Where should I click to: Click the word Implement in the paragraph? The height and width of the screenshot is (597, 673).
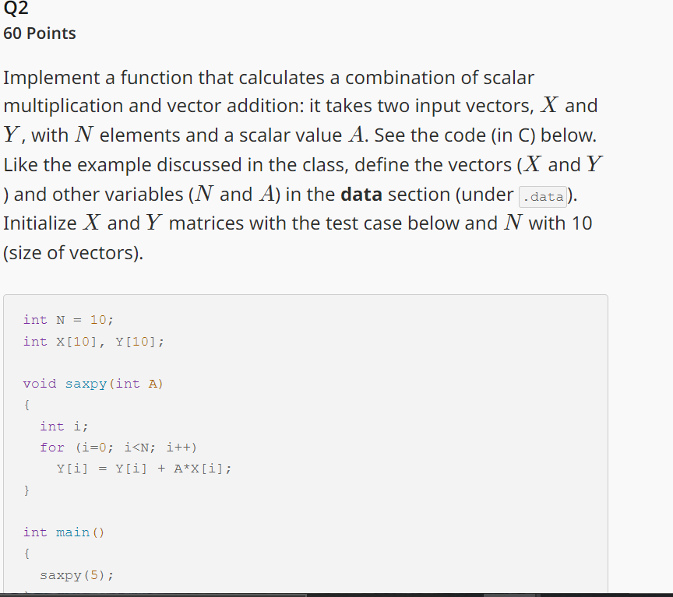[x=51, y=78]
